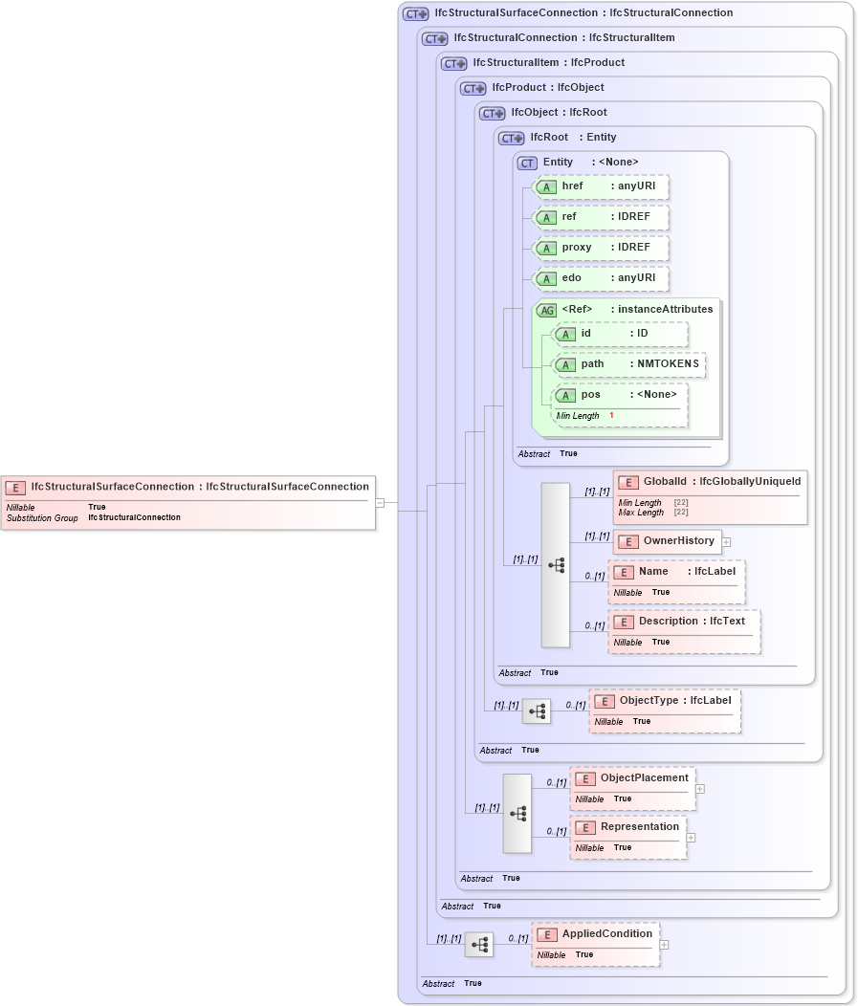Select the attribute icon beside proxy
This screenshot has width=858, height=1006.
coord(547,248)
